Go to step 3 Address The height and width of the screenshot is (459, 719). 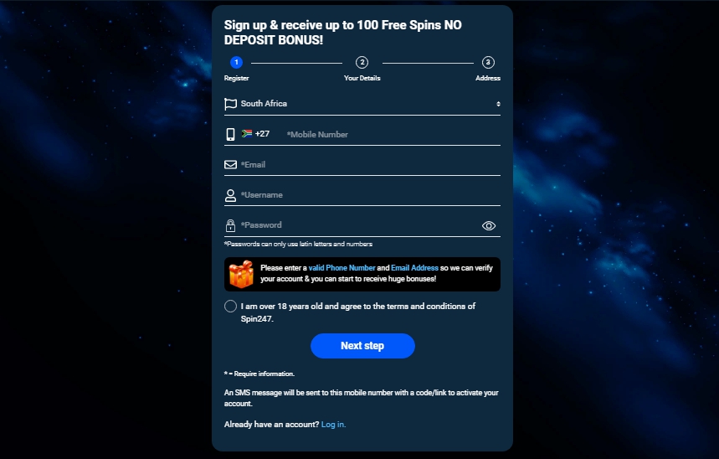pos(488,63)
